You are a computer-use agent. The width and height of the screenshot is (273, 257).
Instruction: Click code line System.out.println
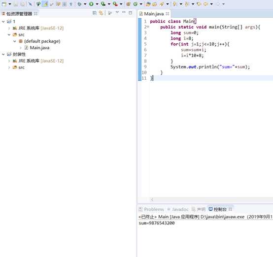[210, 67]
